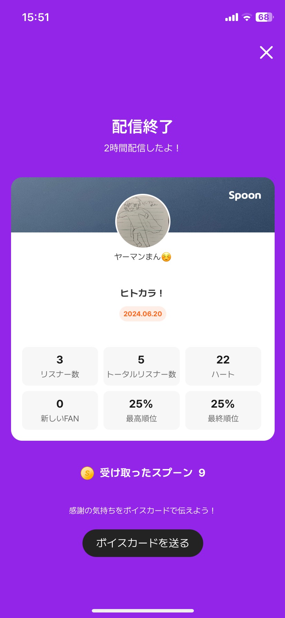Screen dimensions: 285x618
Task: Select the date badge 2024.06.20
Action: tap(142, 314)
